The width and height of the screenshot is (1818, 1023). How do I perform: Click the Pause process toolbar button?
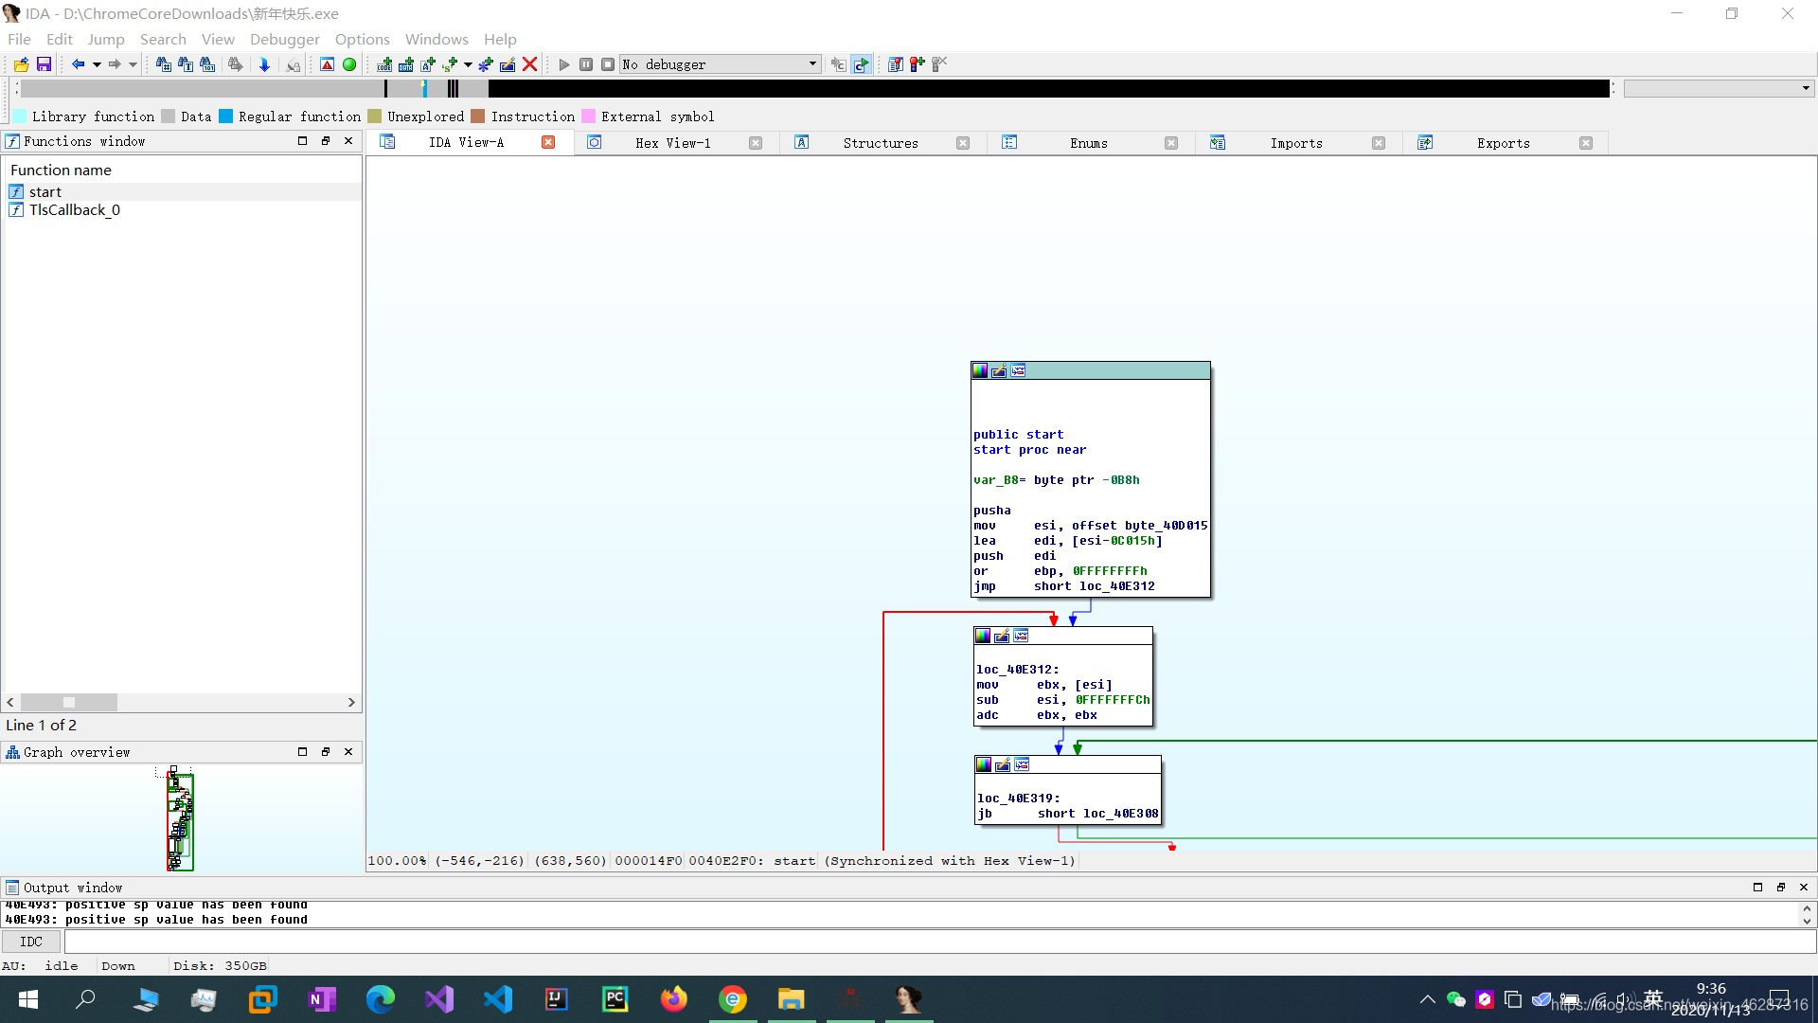[586, 64]
